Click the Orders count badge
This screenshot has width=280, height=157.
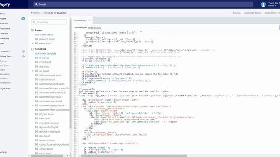[23, 18]
